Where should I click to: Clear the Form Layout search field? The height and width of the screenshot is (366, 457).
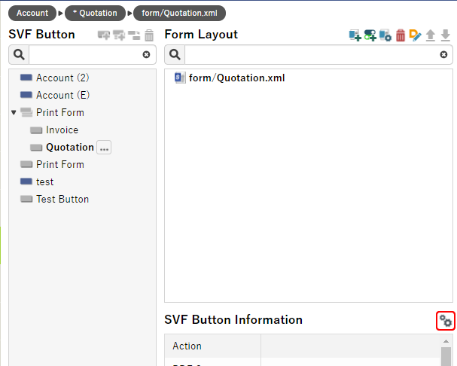pos(443,54)
